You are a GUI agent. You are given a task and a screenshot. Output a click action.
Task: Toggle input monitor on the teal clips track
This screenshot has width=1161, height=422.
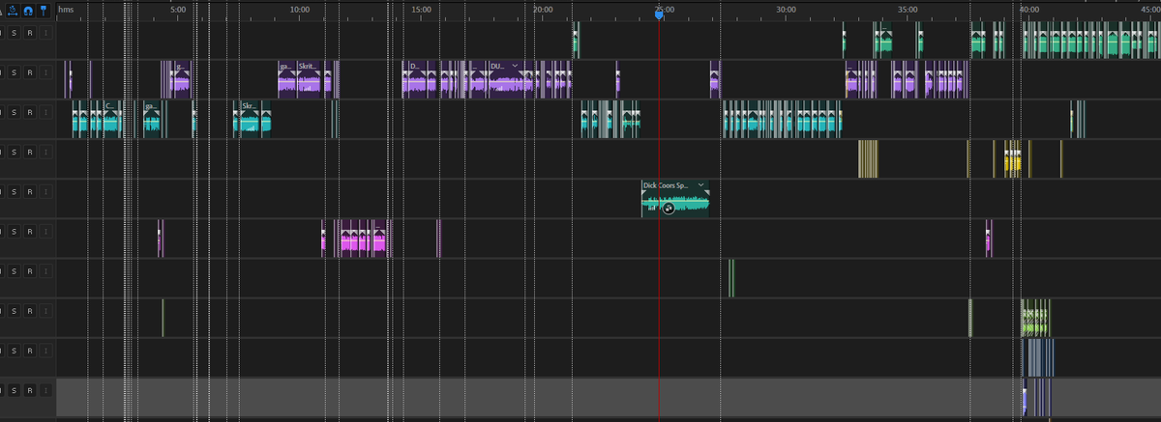45,112
